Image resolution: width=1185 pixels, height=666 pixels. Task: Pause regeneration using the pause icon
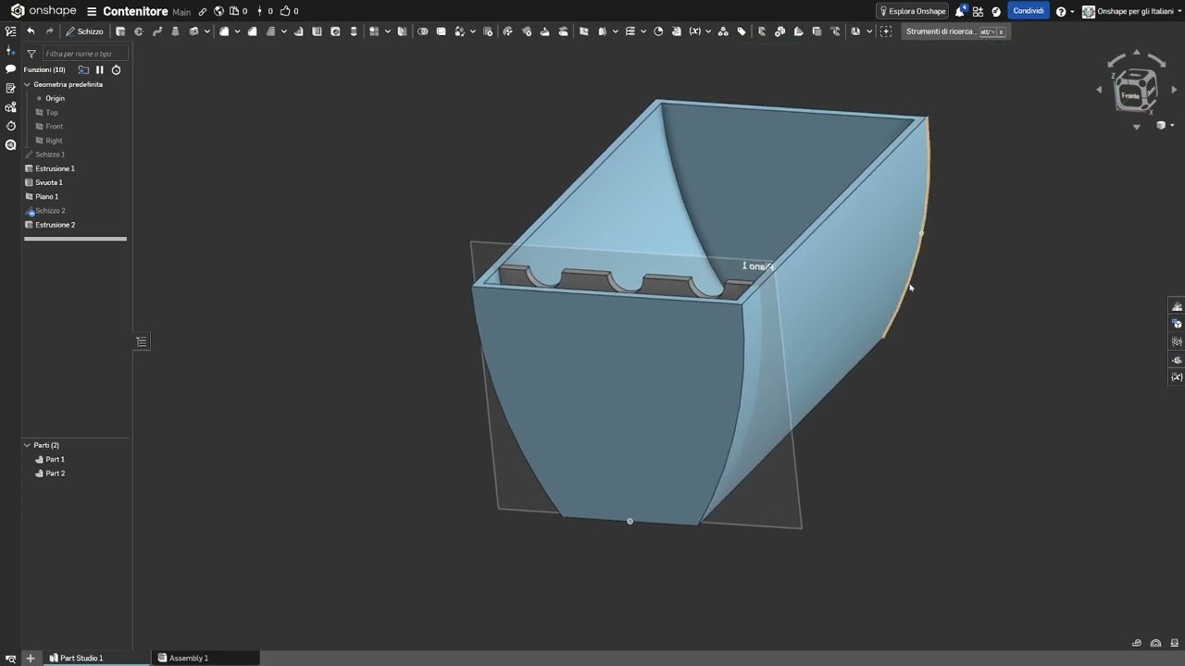(100, 69)
